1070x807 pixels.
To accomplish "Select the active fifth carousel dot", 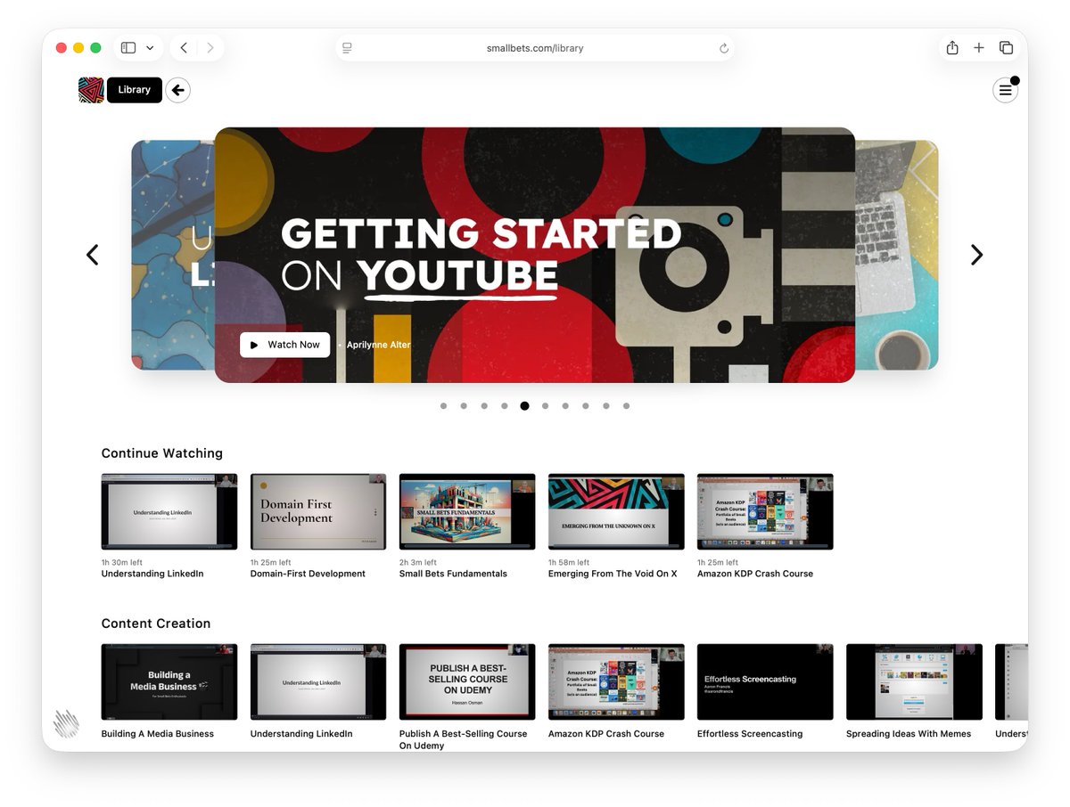I will (524, 406).
